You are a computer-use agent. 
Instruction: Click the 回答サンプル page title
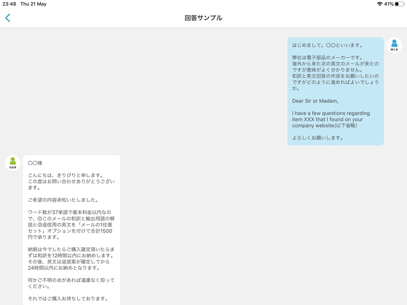(x=203, y=18)
